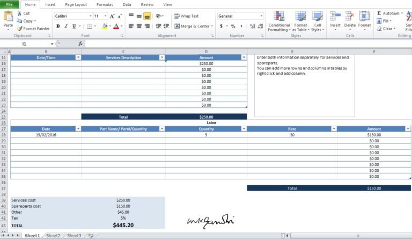Image resolution: width=412 pixels, height=239 pixels.
Task: Click the Merge & Center button
Action: (191, 26)
